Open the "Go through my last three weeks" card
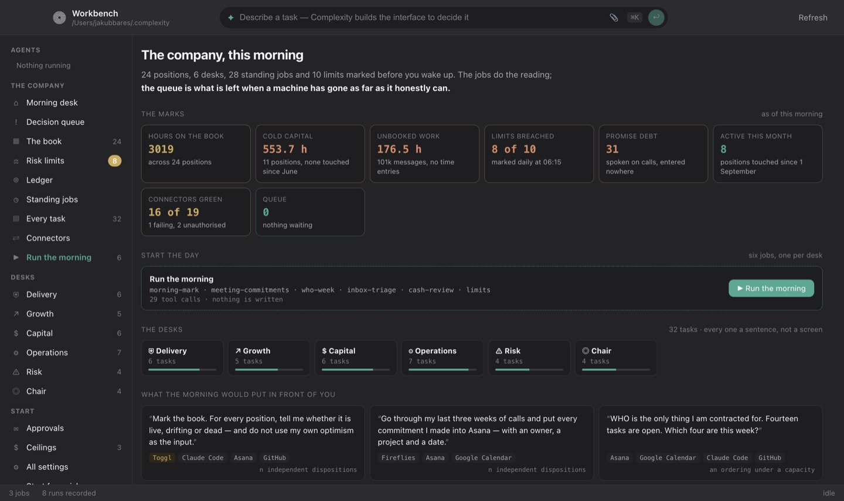The image size is (844, 501). coord(482,443)
